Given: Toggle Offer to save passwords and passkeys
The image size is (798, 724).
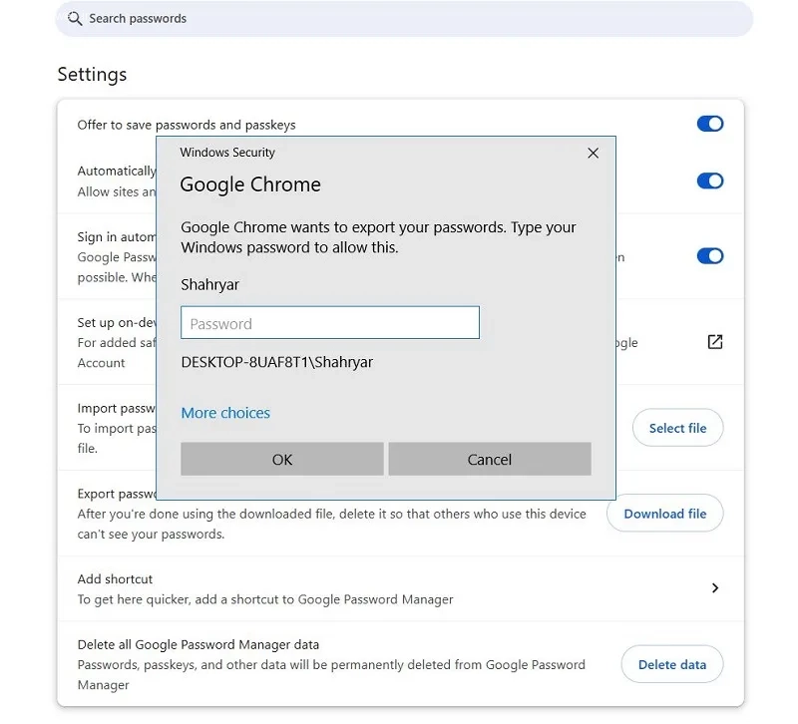Looking at the screenshot, I should click(x=710, y=124).
